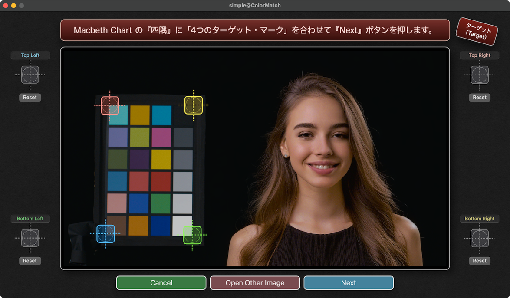Click the green patch in the chart's fifth row
The height and width of the screenshot is (298, 510).
(161, 204)
